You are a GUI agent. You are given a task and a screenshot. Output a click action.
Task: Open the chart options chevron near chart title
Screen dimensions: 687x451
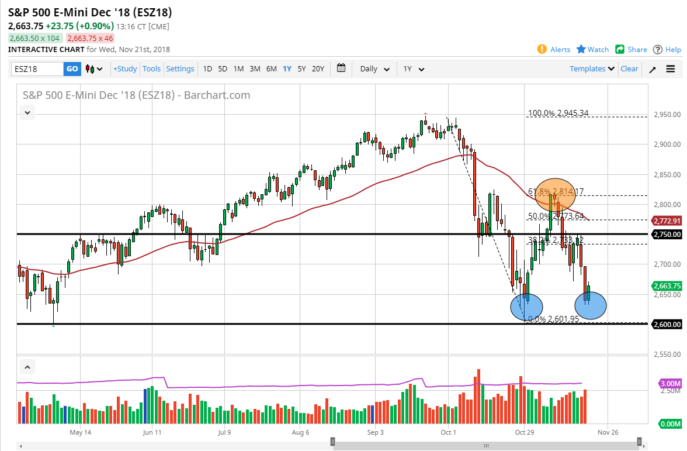27,112
